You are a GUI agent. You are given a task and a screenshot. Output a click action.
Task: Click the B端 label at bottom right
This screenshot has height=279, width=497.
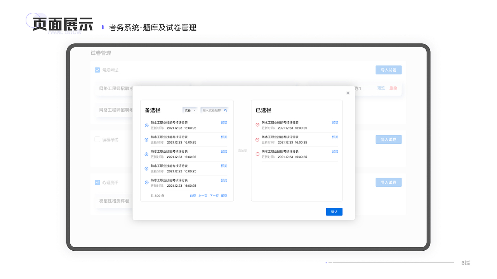click(466, 263)
